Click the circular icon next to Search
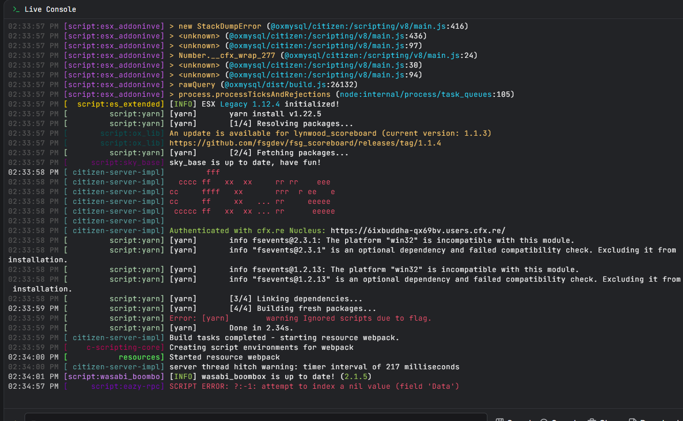 (544, 420)
